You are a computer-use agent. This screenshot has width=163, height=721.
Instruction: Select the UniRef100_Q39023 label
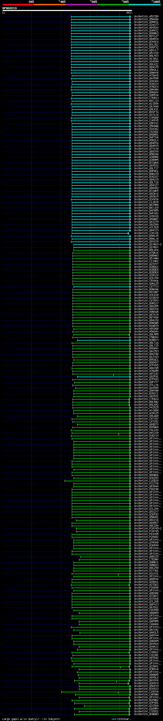coord(146,84)
